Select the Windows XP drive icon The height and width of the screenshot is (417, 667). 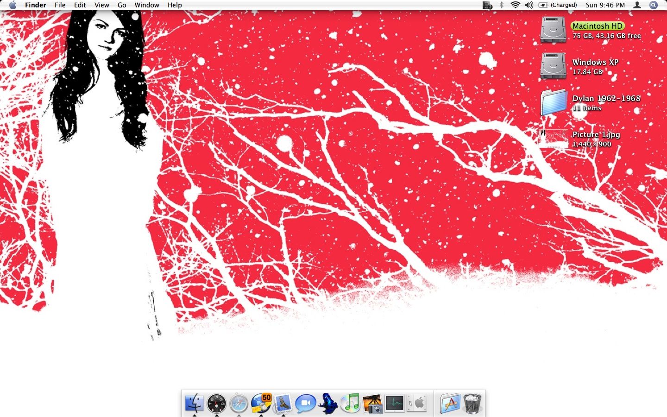(553, 66)
